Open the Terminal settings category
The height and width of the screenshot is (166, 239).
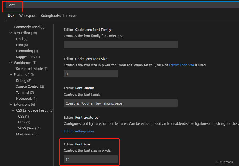click(23, 92)
